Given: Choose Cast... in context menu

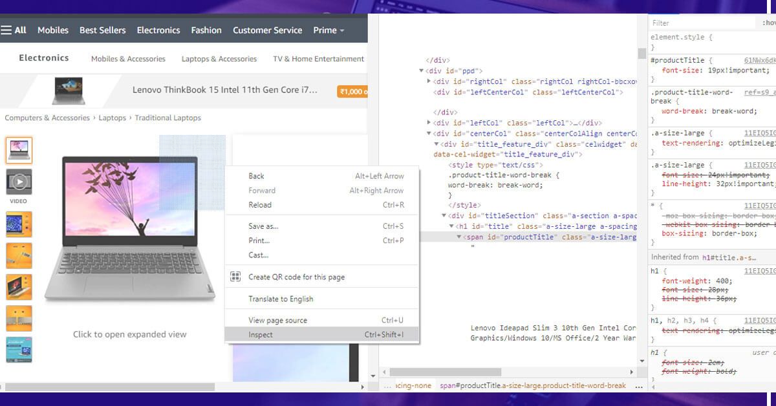Looking at the screenshot, I should point(322,255).
